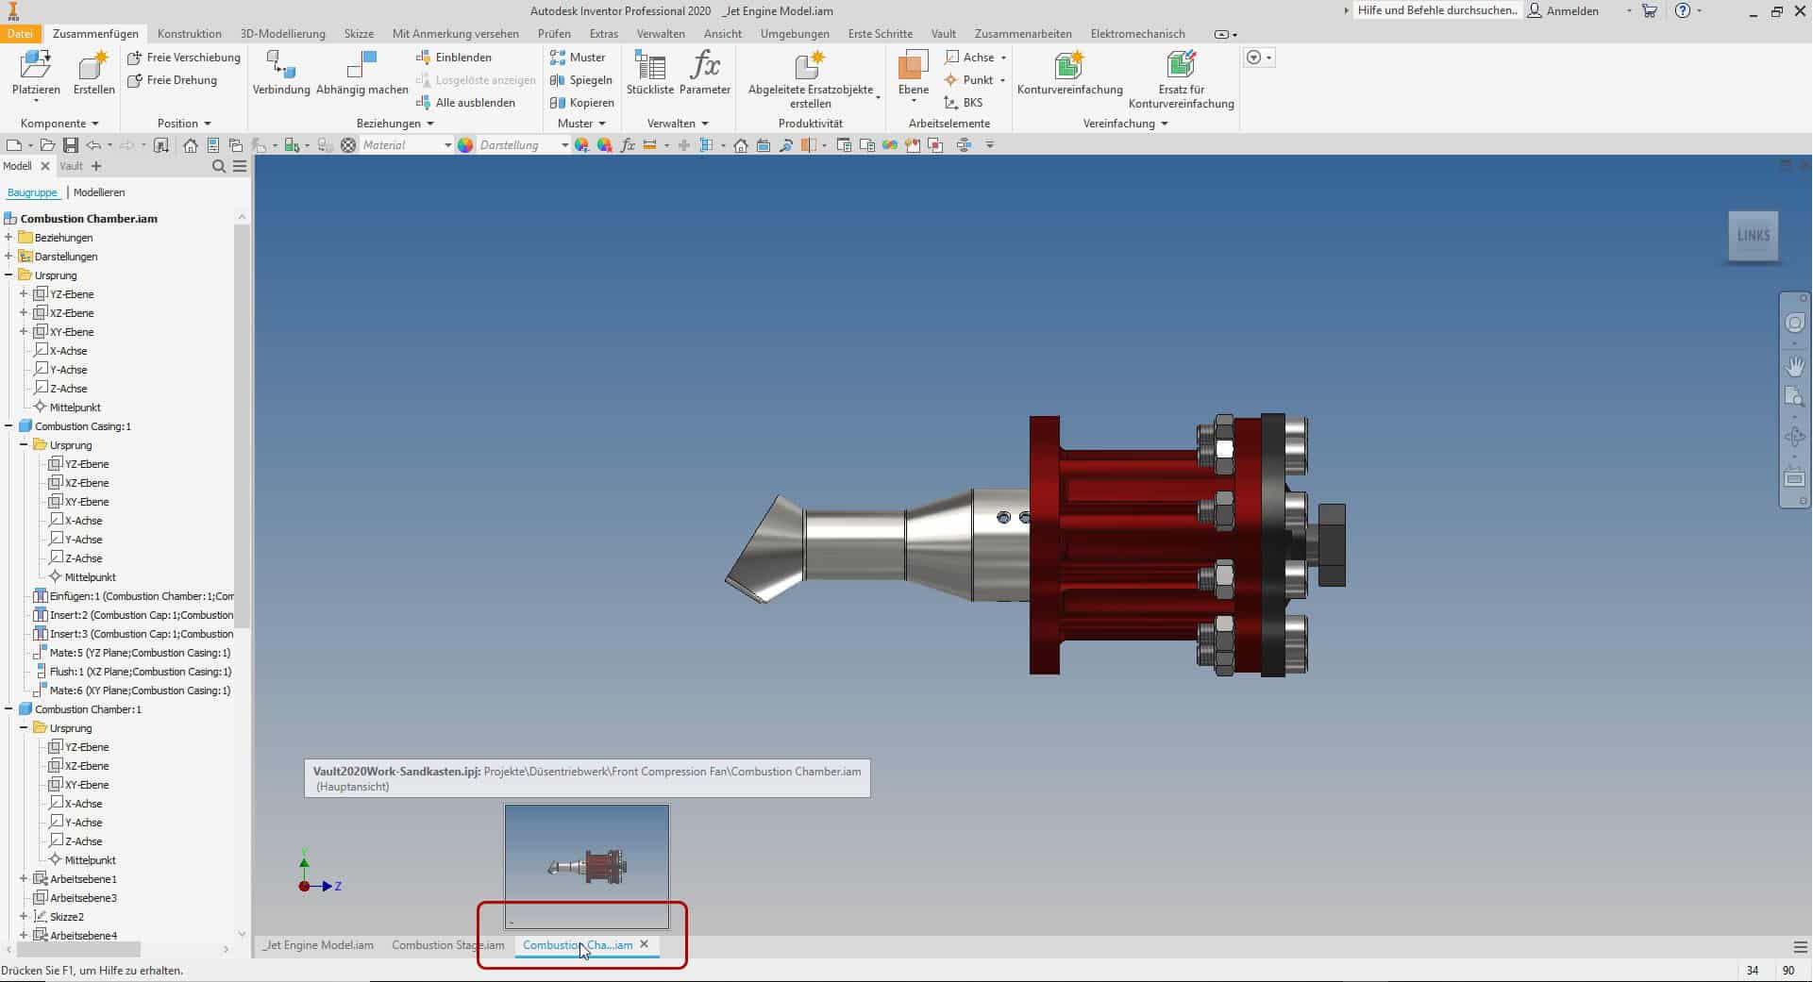The height and width of the screenshot is (982, 1813).
Task: Click the full navigation wheel icon
Action: point(1794,323)
